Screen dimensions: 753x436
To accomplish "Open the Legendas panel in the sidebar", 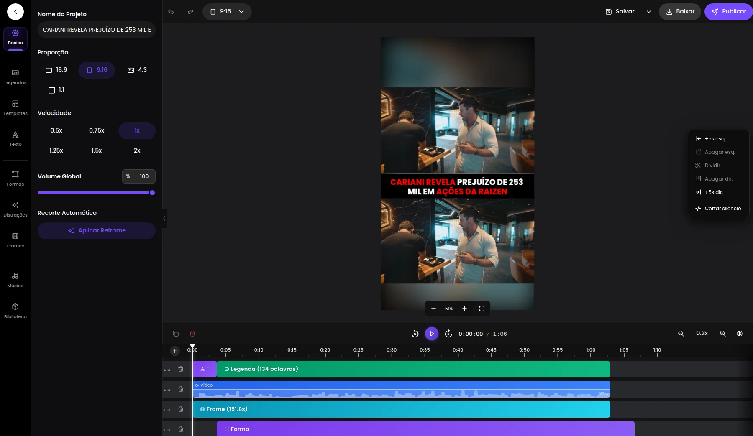I will (x=15, y=76).
